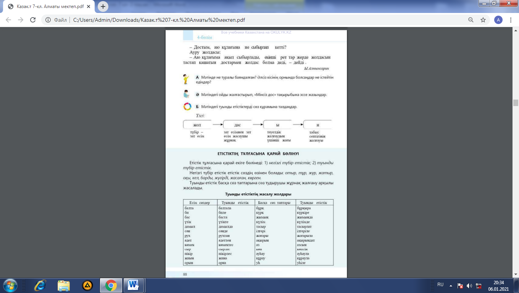Open the Chrome profile avatar A
This screenshot has height=293, width=519.
(498, 20)
